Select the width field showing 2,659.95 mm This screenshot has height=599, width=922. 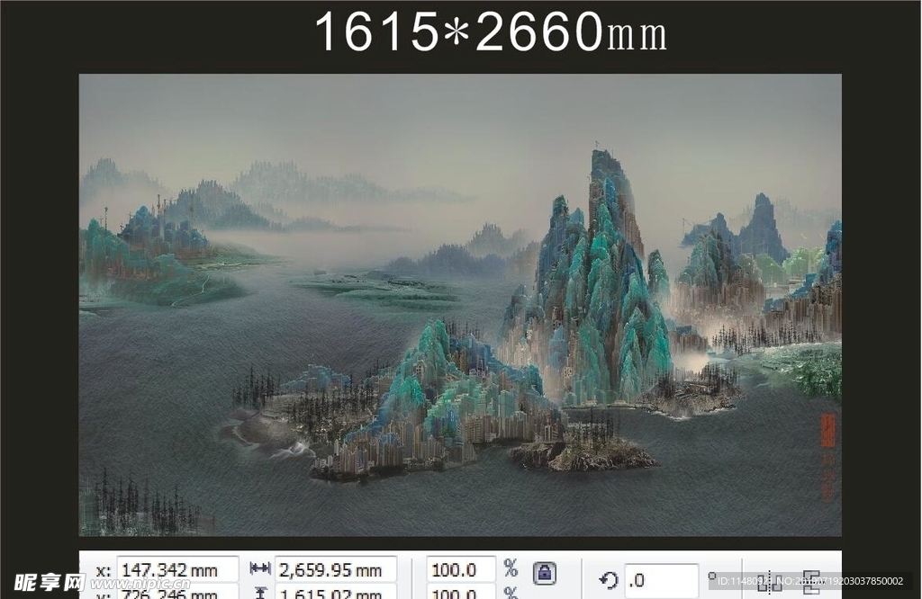pos(334,569)
